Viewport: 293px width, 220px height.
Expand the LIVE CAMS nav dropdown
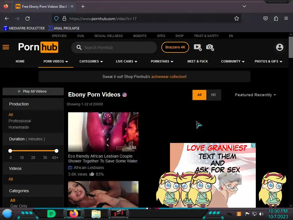click(x=126, y=61)
